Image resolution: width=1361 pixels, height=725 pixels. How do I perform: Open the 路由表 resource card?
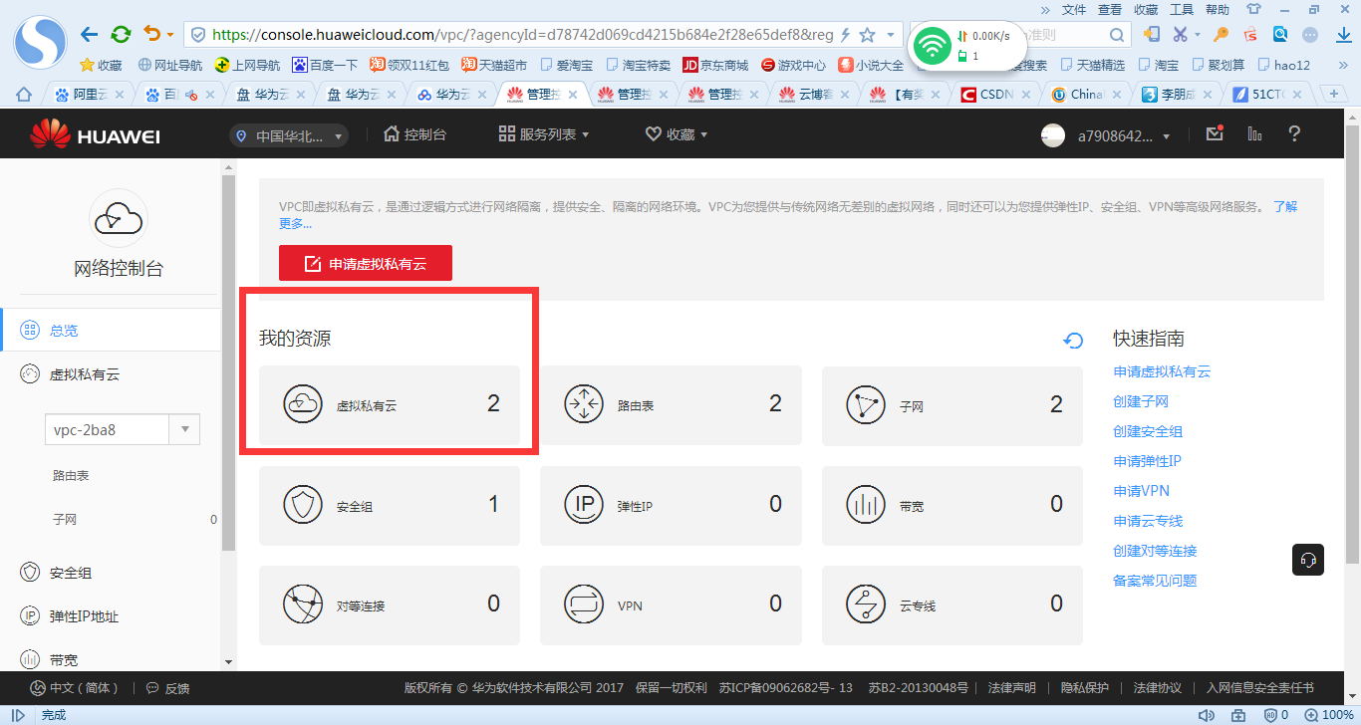pyautogui.click(x=671, y=404)
